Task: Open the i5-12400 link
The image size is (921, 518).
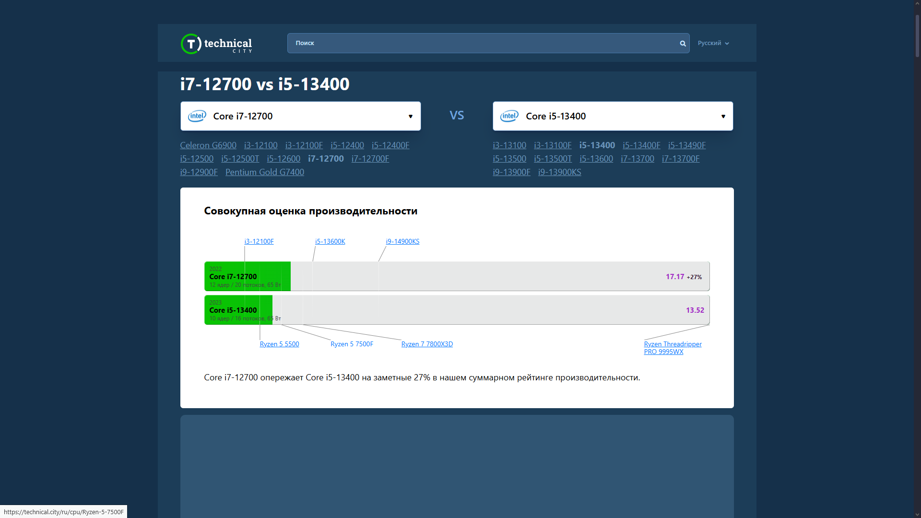Action: coord(347,145)
